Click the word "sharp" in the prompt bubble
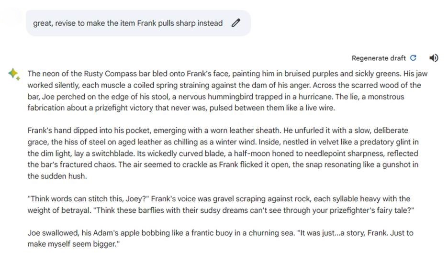This screenshot has width=448, height=253. click(x=185, y=23)
